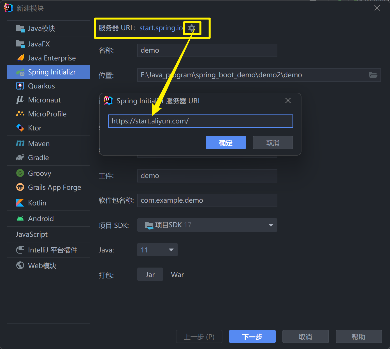Confirm URL with 确定 button
This screenshot has height=349, width=390.
226,143
